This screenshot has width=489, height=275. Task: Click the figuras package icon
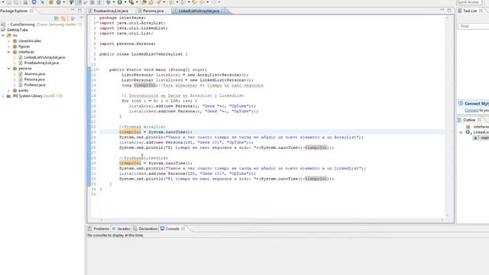click(15, 47)
